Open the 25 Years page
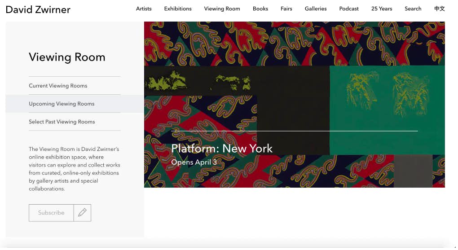Viewport: 458px width, 250px height. coord(382,9)
